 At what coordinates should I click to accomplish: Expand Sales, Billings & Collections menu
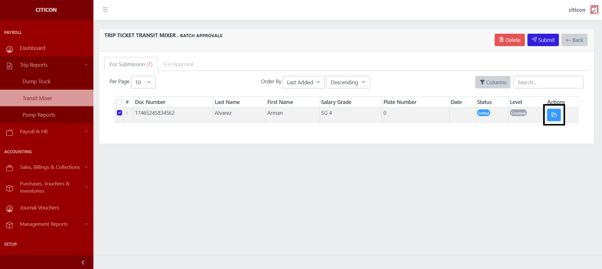coord(50,167)
